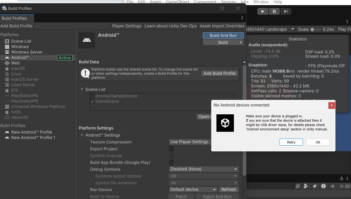
Task: Click the macOS Server platform icon
Action: tap(7, 79)
